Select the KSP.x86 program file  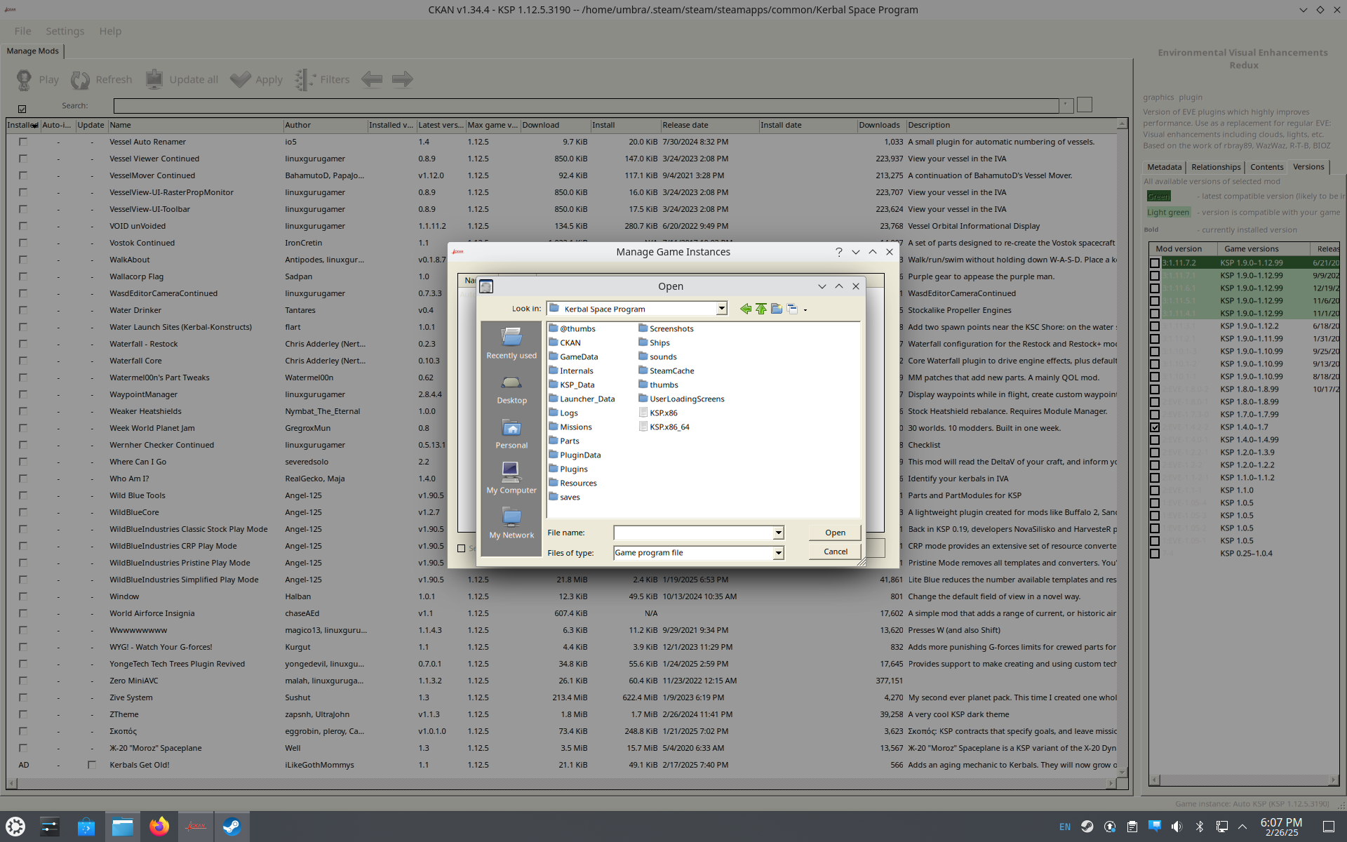click(658, 413)
